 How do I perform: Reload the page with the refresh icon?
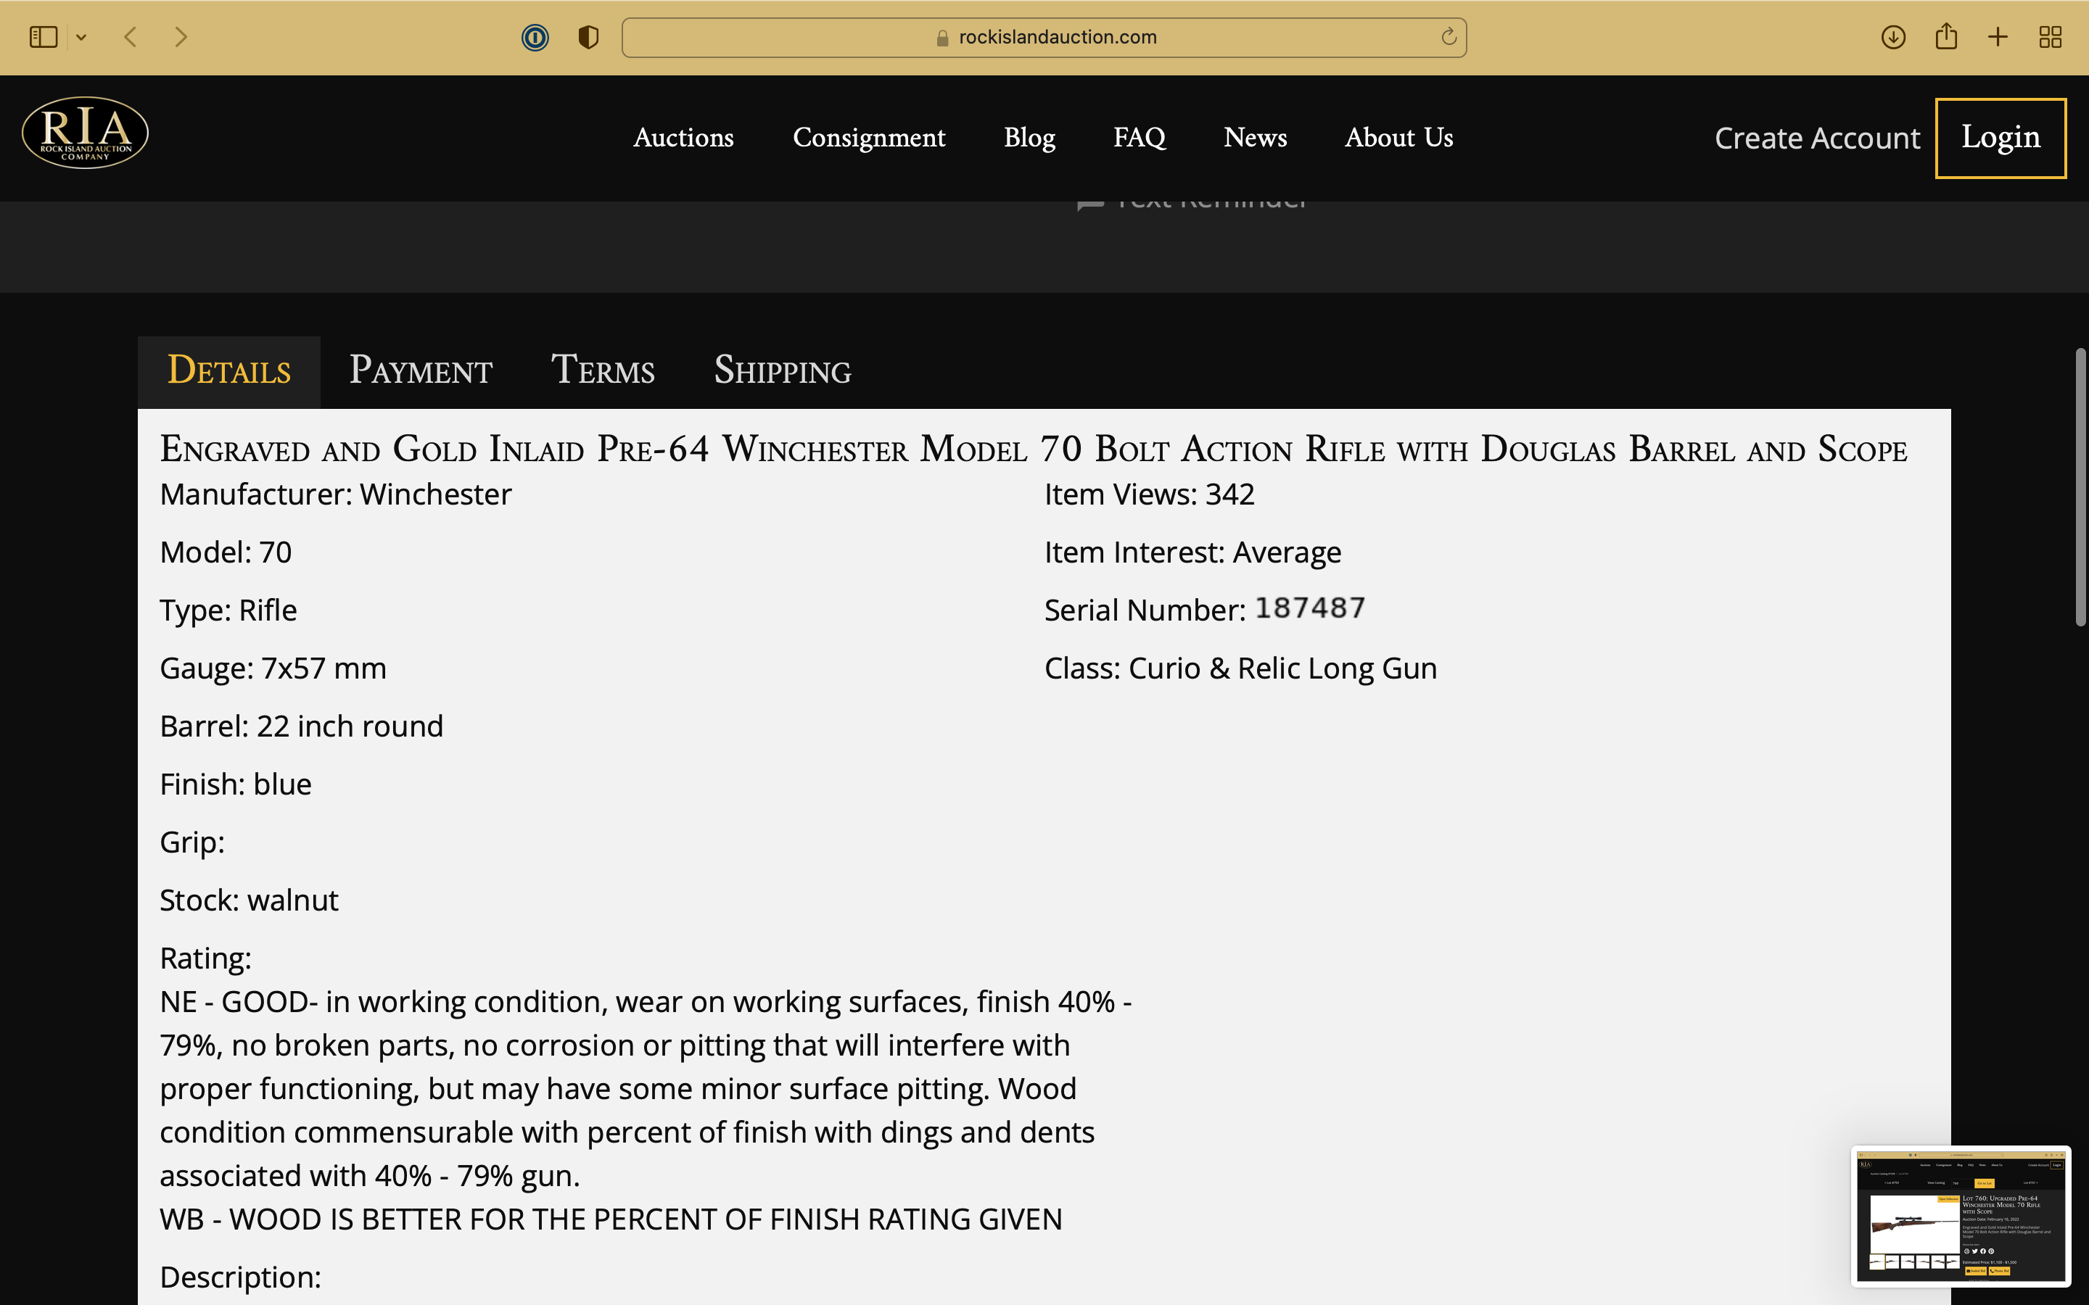(1449, 36)
